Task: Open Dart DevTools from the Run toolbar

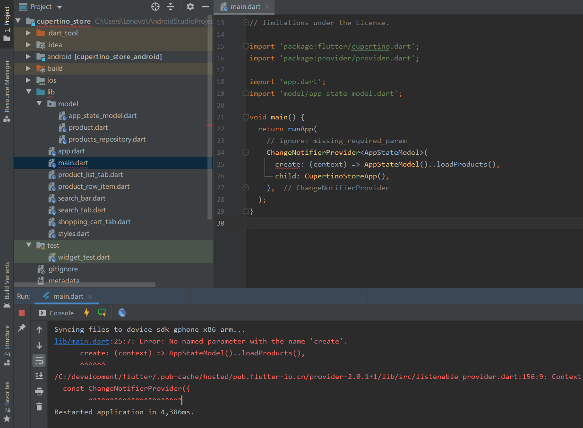Action: click(x=122, y=312)
